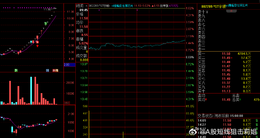260x138 pixels.
Task: Click the blue 财 event tag
Action: 48,70
